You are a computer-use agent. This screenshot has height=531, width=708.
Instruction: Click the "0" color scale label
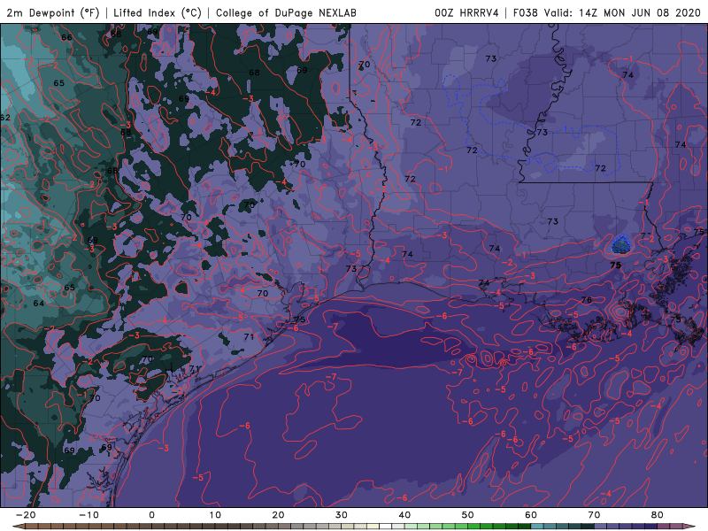click(151, 515)
